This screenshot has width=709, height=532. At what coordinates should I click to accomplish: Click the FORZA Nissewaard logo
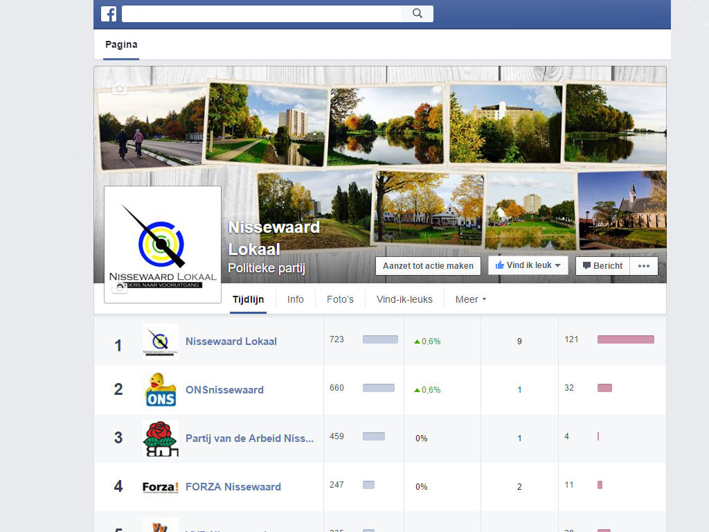(x=161, y=487)
